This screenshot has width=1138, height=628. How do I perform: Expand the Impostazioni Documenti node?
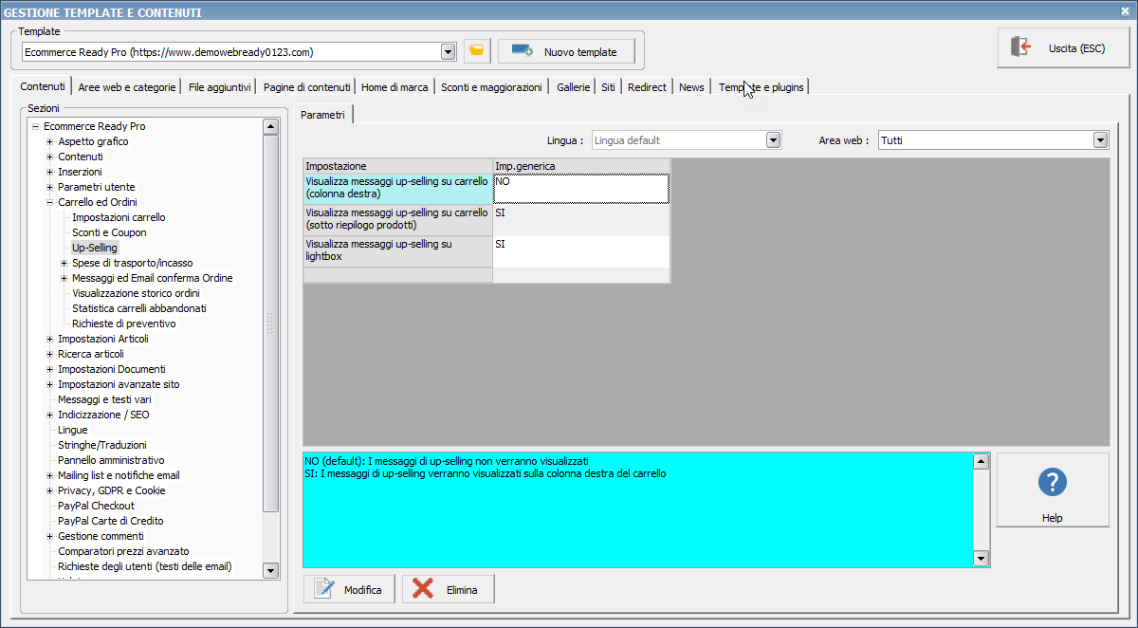(49, 369)
